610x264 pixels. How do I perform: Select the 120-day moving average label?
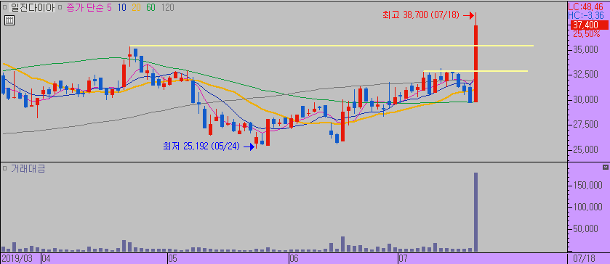pos(167,7)
